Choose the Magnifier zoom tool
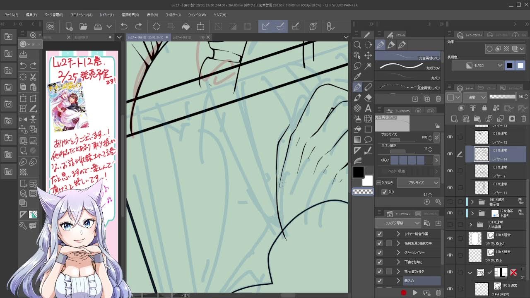530x298 pixels. 357,45
